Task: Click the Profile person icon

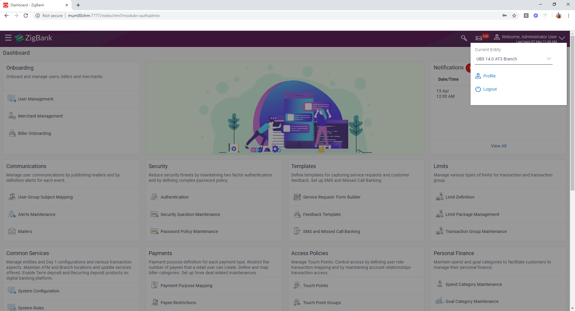Action: point(478,76)
